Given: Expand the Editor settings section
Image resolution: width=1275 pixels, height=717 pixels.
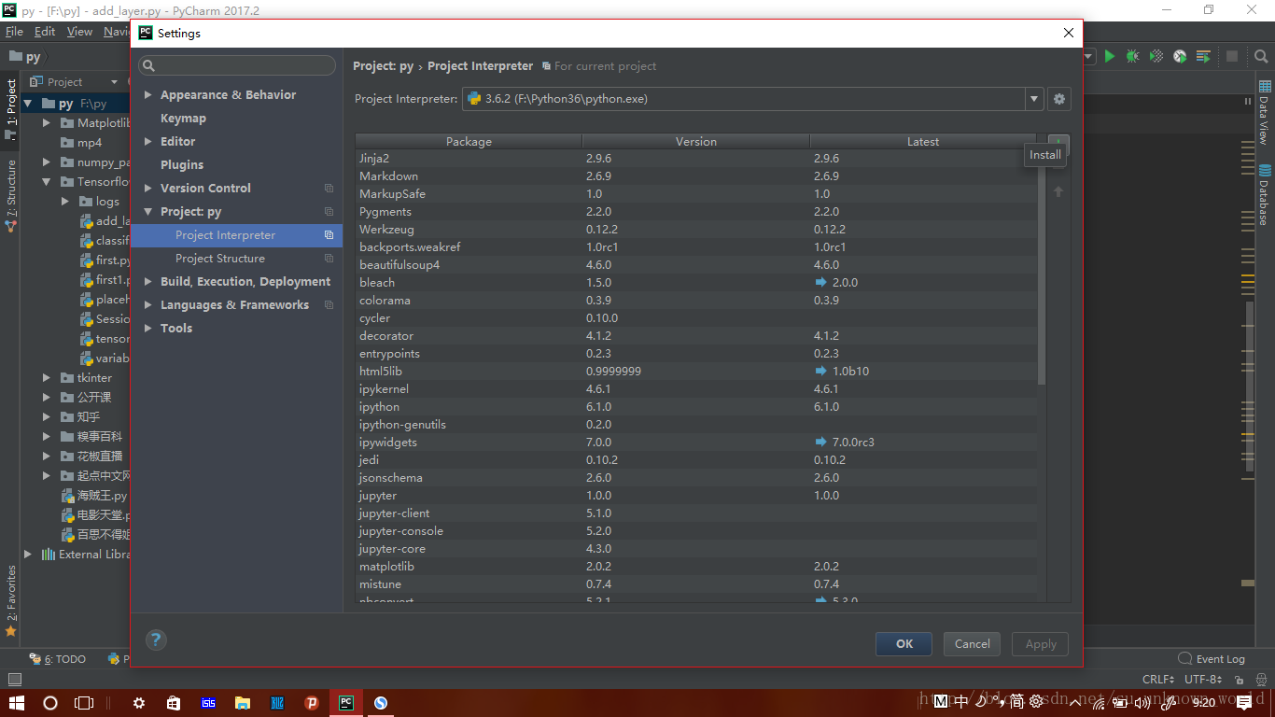Looking at the screenshot, I should 148,142.
